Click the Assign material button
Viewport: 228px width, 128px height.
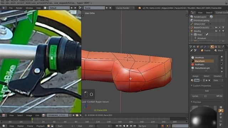tap(196, 76)
